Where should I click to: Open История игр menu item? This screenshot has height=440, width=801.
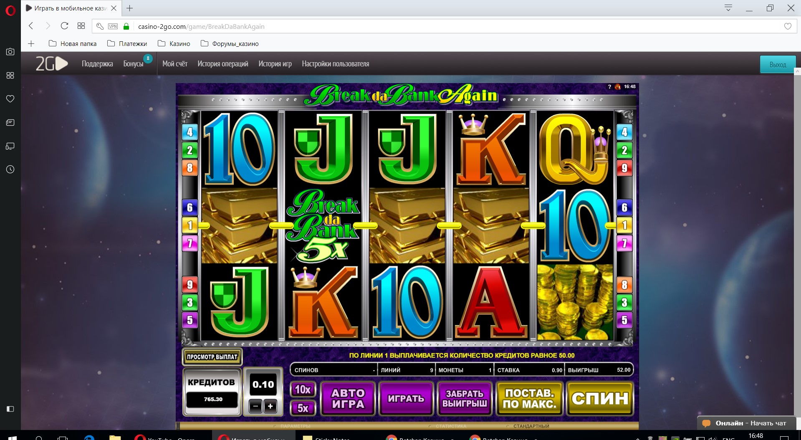tap(275, 64)
